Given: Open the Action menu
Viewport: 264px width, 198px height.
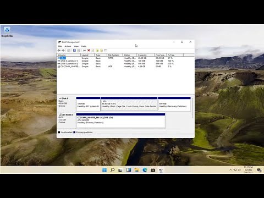Looking at the screenshot, I should pos(68,46).
